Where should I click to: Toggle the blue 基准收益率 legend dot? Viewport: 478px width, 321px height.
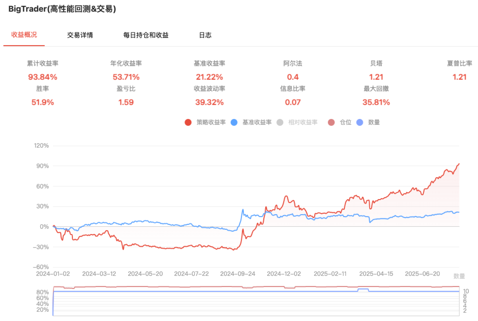coord(234,122)
